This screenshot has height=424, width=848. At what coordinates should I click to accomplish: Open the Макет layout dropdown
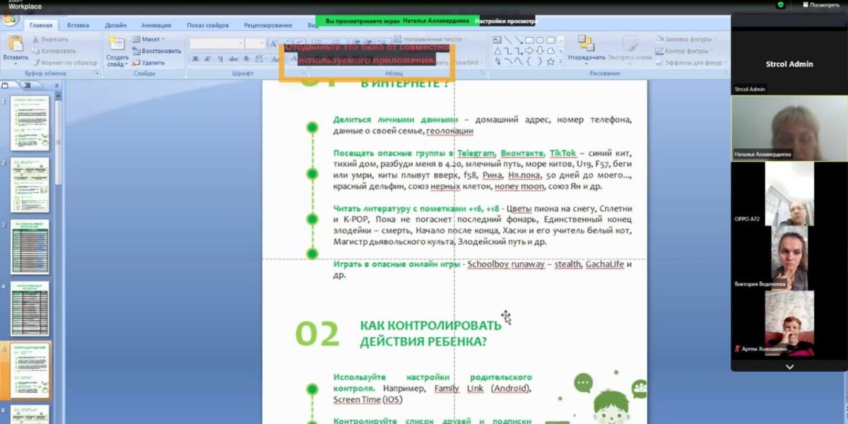pos(150,40)
